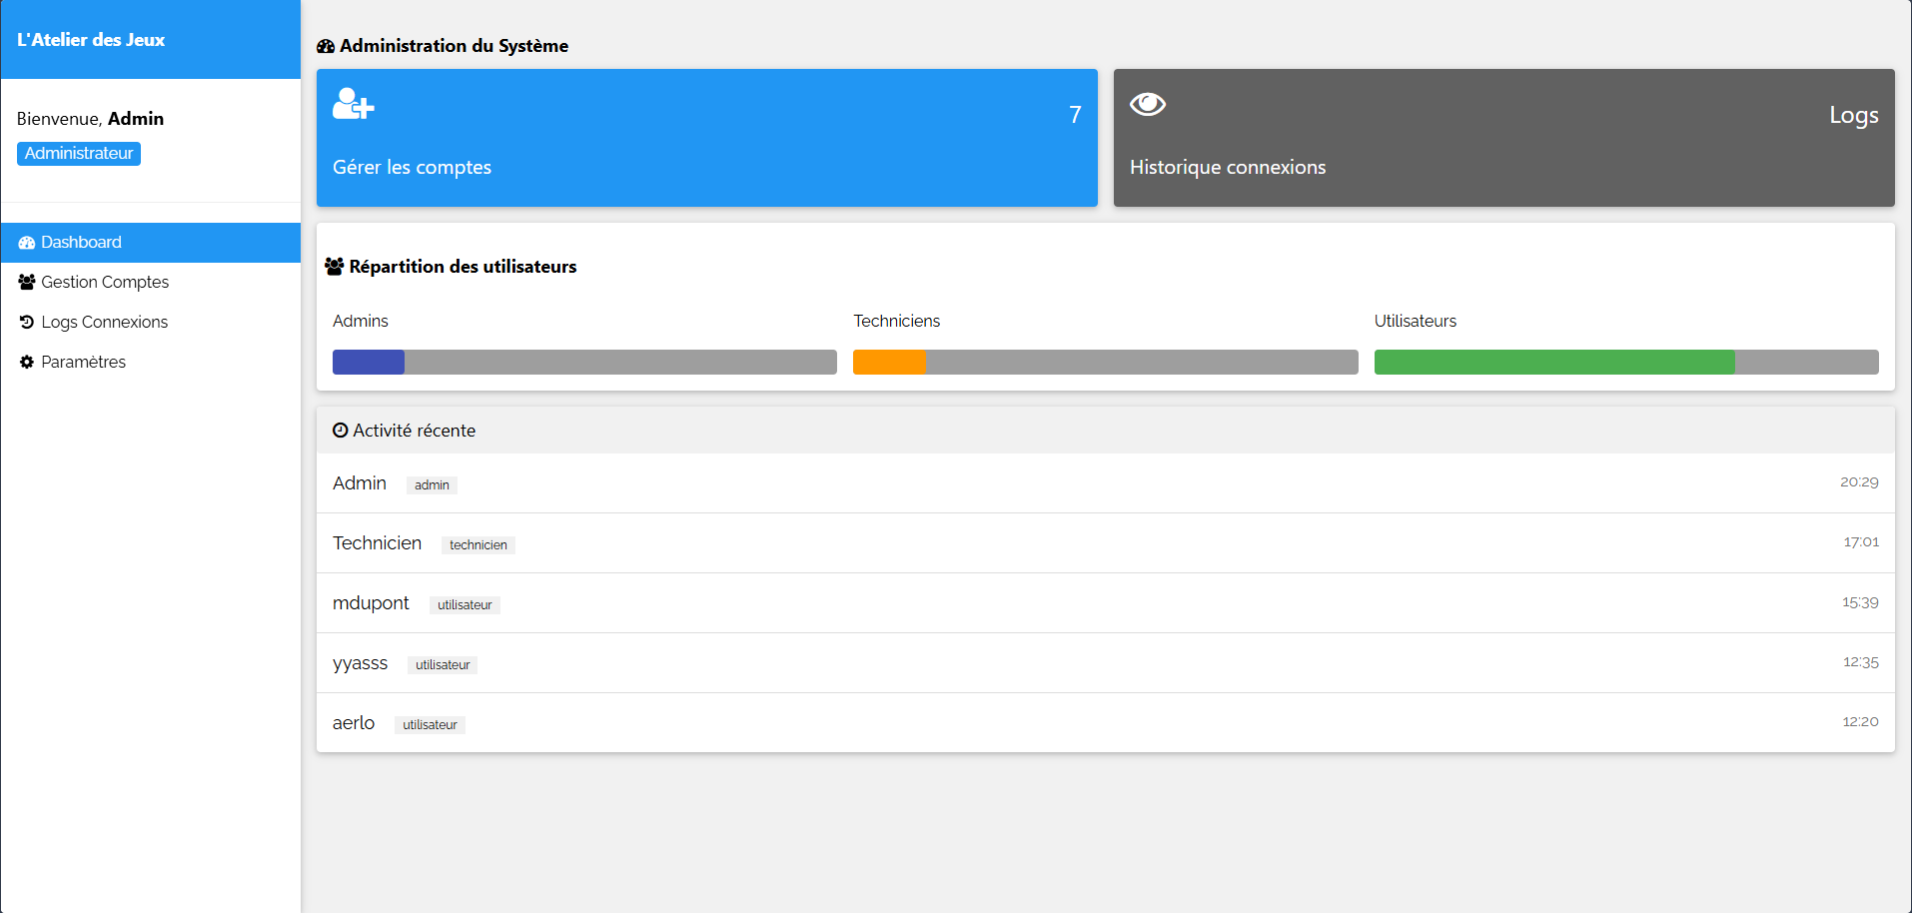Click the 20:29 timestamp

pos(1859,482)
